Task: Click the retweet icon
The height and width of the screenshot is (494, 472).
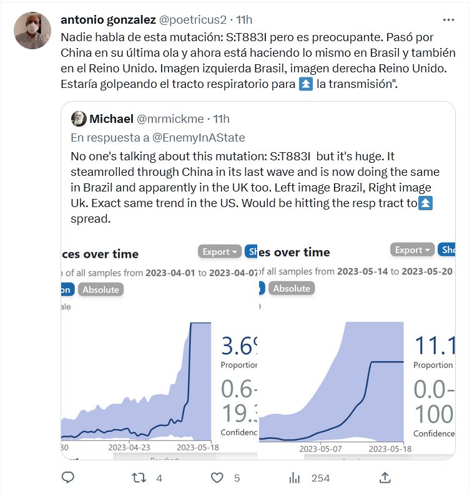Action: (x=141, y=478)
